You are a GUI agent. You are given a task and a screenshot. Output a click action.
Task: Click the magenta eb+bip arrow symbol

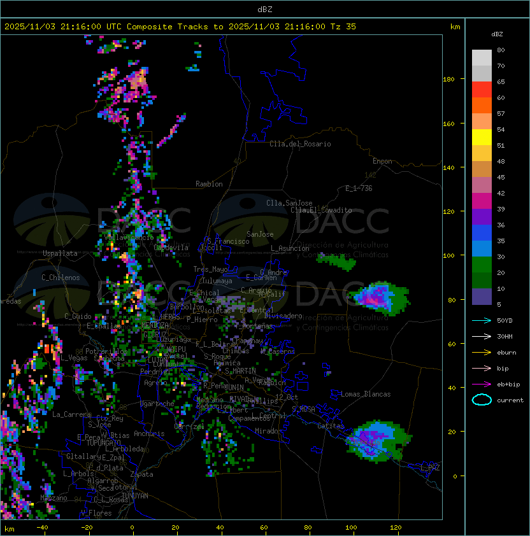pyautogui.click(x=482, y=384)
